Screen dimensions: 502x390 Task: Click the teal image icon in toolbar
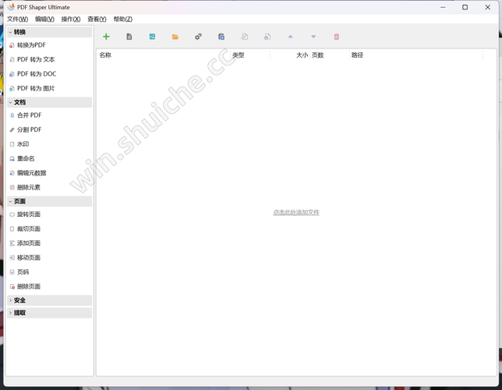pos(152,37)
